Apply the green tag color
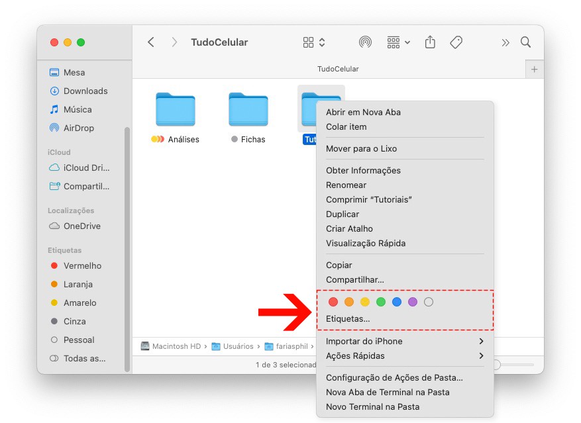The image size is (581, 423). [x=381, y=302]
